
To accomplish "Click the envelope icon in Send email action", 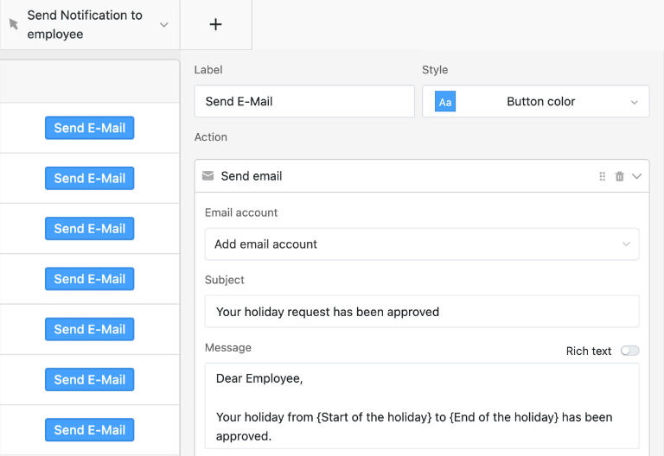I will click(207, 176).
